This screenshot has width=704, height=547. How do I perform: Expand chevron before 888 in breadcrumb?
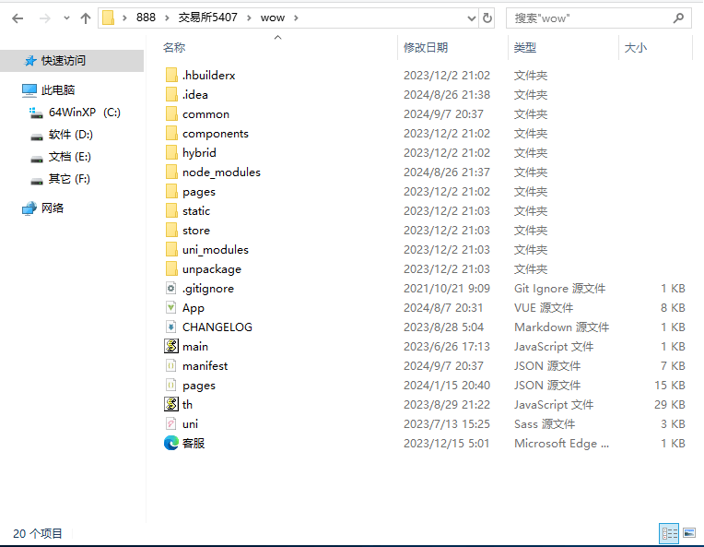124,18
